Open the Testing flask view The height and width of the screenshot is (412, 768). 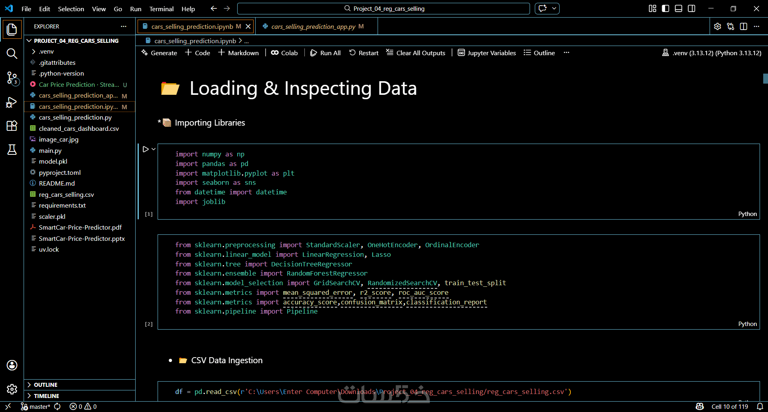pos(12,150)
